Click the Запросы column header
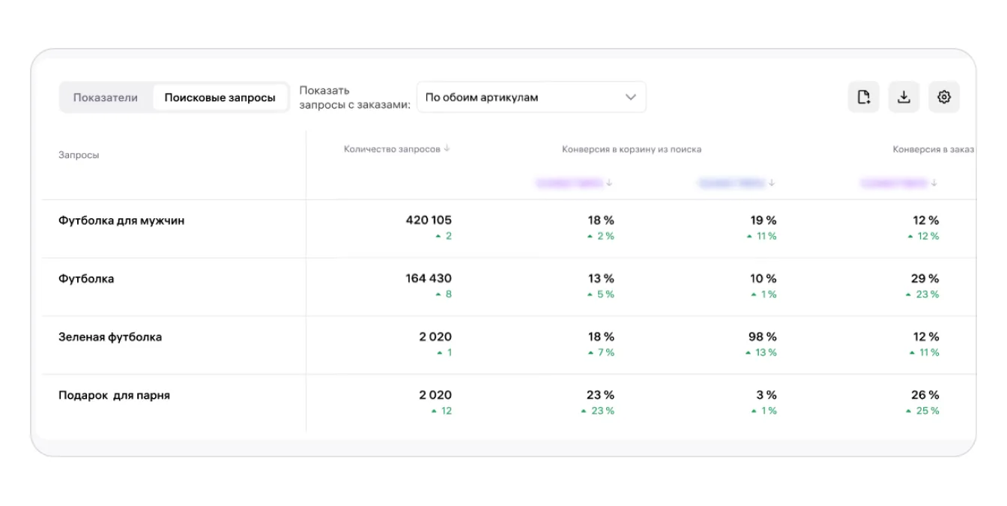Viewport: 1007px width, 506px height. click(x=79, y=155)
